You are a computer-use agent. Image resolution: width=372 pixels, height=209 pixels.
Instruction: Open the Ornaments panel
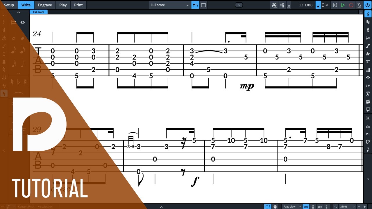click(368, 54)
